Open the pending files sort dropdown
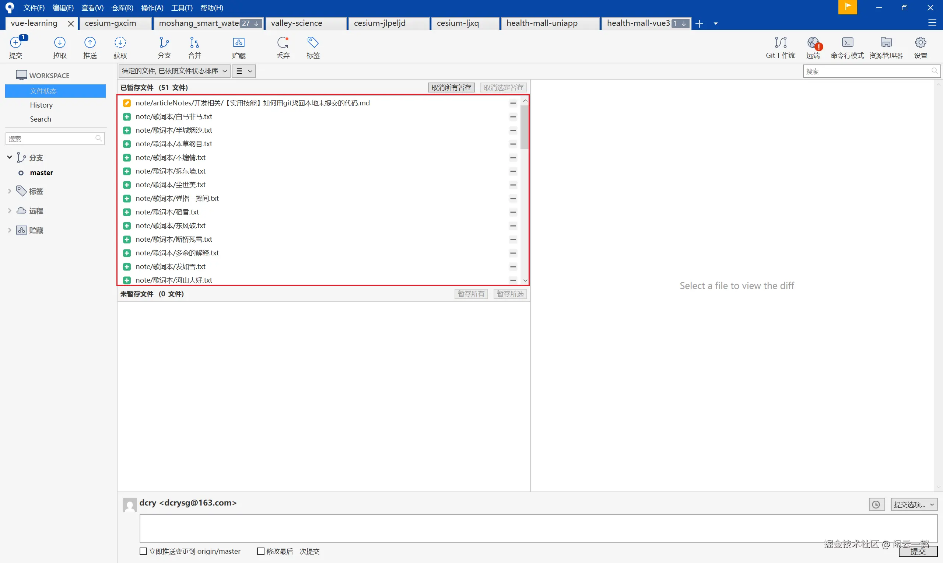The height and width of the screenshot is (563, 943). [x=174, y=71]
